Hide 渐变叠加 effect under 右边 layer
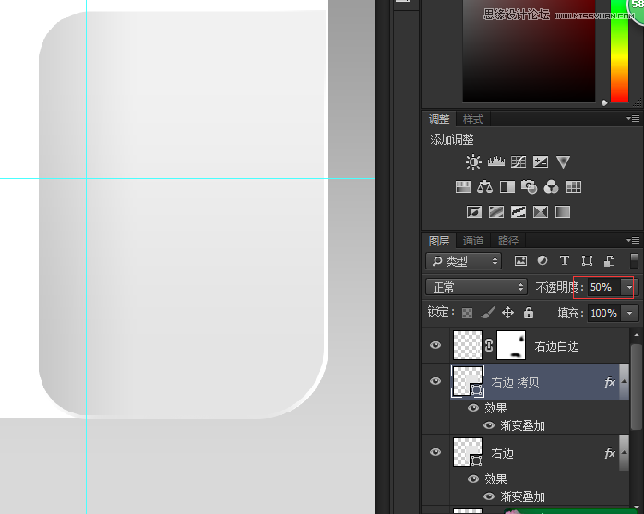 pos(489,496)
